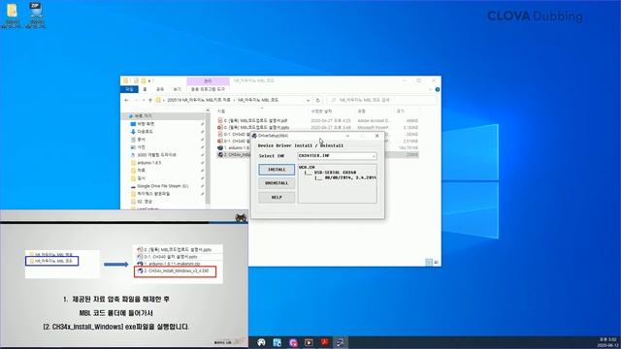Click the DriverSetup title bar icon
Viewport: 621px width, 349px height.
[x=254, y=136]
